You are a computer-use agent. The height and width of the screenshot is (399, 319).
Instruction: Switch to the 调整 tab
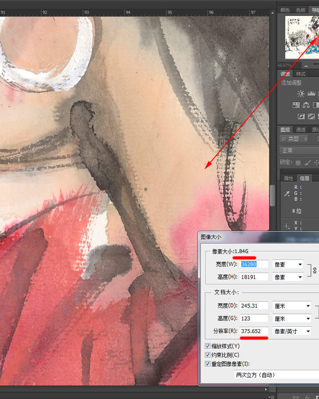285,74
